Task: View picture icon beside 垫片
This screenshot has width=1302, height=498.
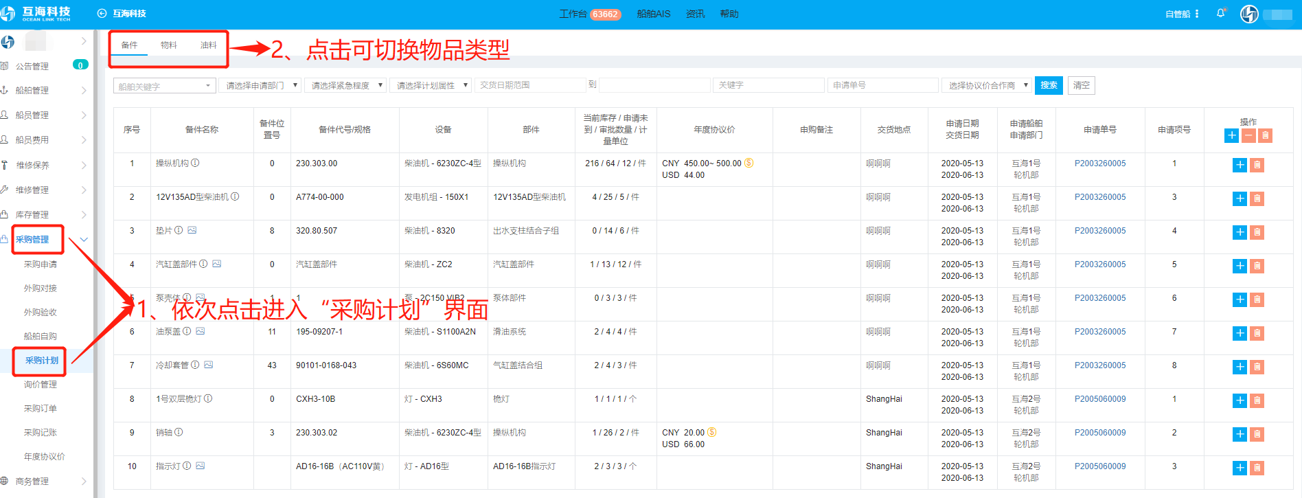Action: pyautogui.click(x=192, y=231)
